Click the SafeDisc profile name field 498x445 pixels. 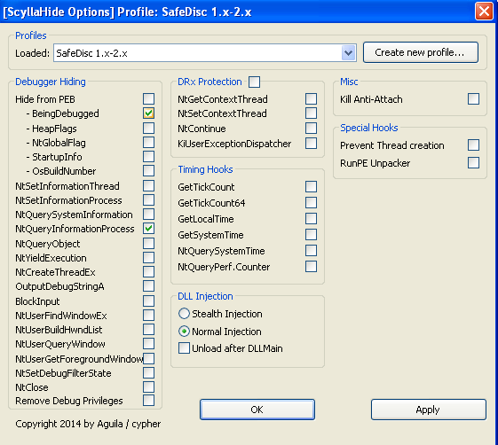click(x=198, y=52)
